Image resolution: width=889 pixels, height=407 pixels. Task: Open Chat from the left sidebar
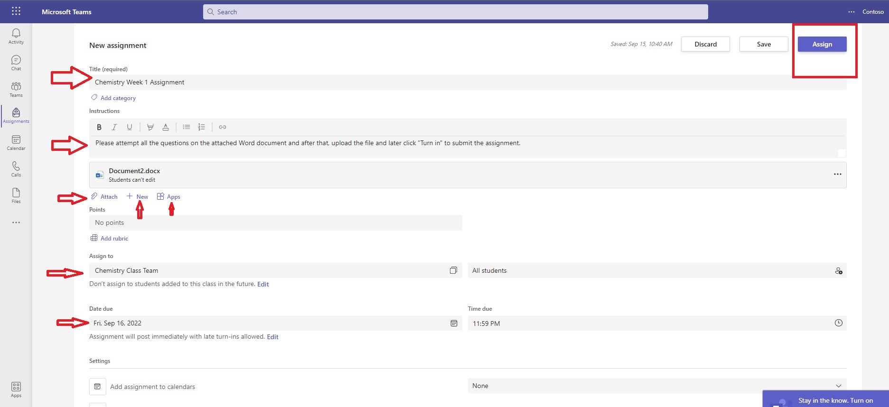tap(16, 63)
